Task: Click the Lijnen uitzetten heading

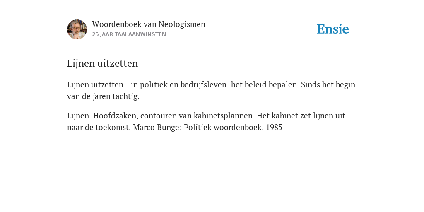Action: pos(103,63)
